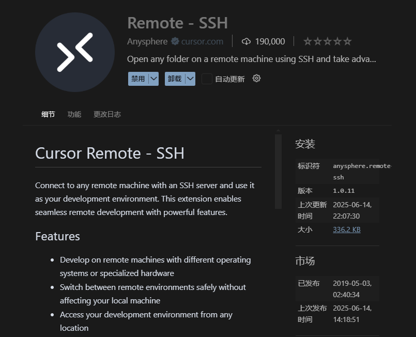The width and height of the screenshot is (416, 337).
Task: Expand the dropdown arrow beside 卸载
Action: (190, 79)
